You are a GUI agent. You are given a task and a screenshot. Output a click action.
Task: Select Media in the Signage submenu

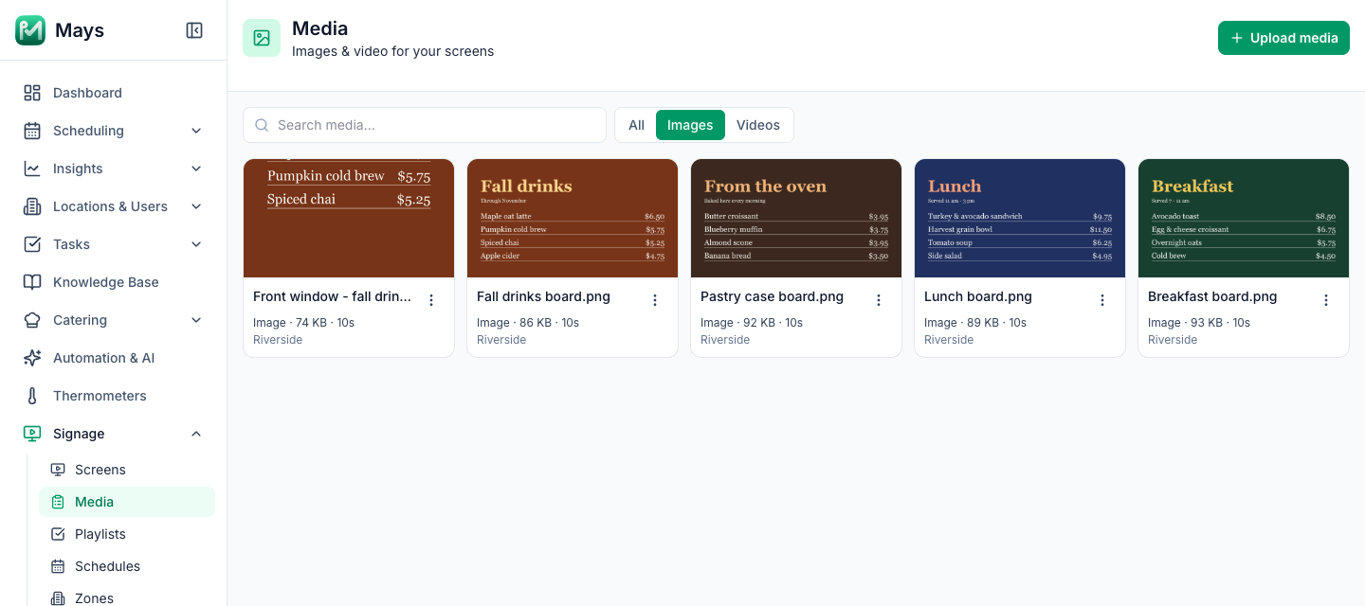[127, 502]
